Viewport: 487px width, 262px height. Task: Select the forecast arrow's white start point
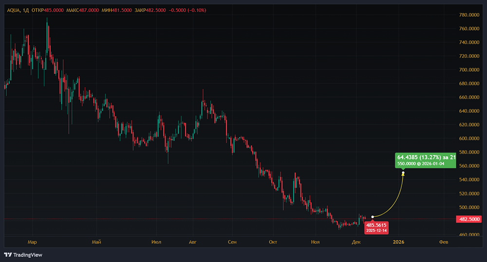(373, 217)
